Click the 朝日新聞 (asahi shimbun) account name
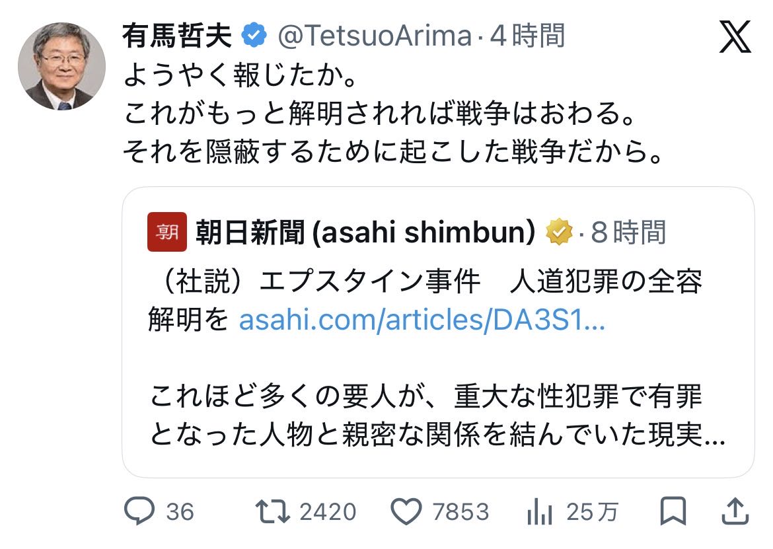 [x=365, y=232]
